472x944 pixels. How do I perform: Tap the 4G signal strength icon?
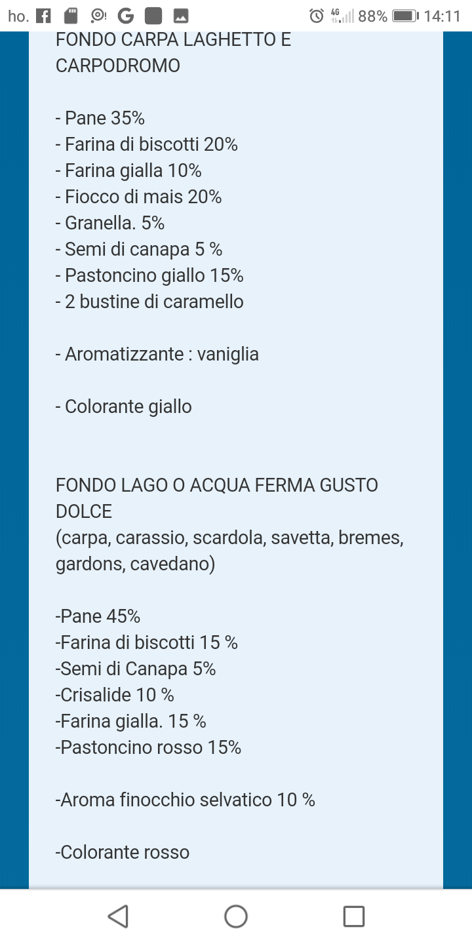342,16
